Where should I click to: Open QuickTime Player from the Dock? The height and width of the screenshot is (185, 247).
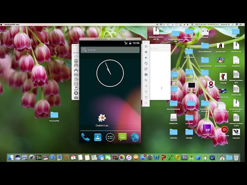[x=212, y=158]
